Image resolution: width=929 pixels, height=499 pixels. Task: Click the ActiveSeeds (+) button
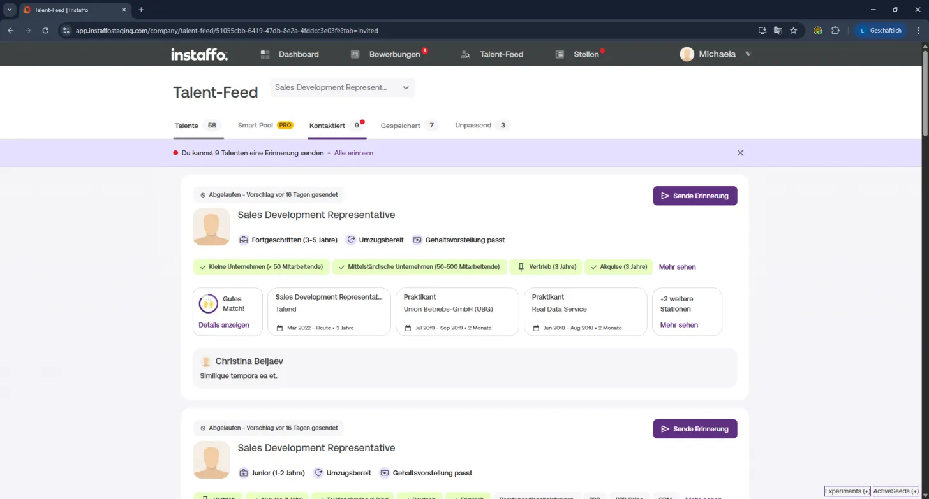(896, 491)
